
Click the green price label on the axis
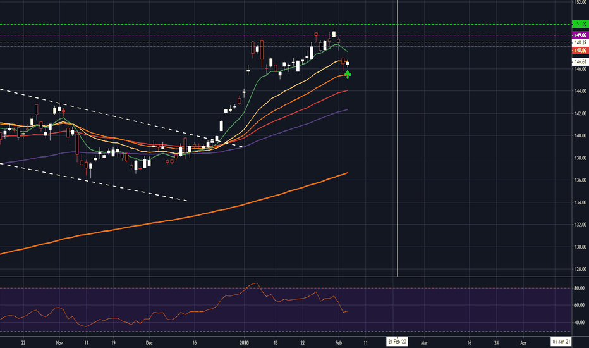tap(580, 24)
